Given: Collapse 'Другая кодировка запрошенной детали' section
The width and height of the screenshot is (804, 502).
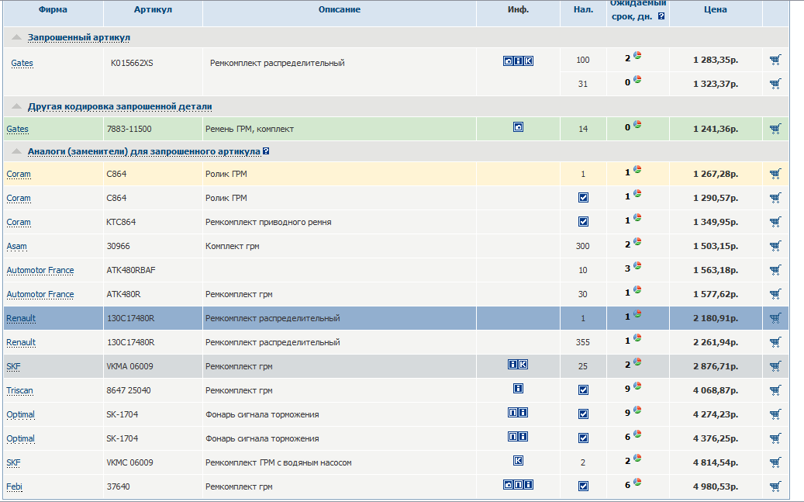Looking at the screenshot, I should tap(16, 106).
